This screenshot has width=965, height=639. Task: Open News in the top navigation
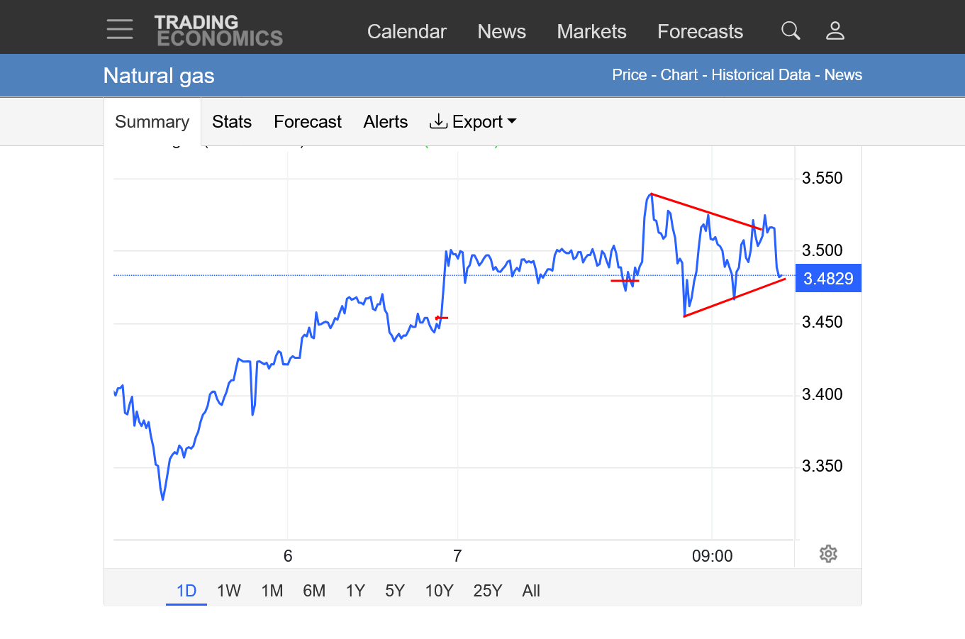point(501,32)
